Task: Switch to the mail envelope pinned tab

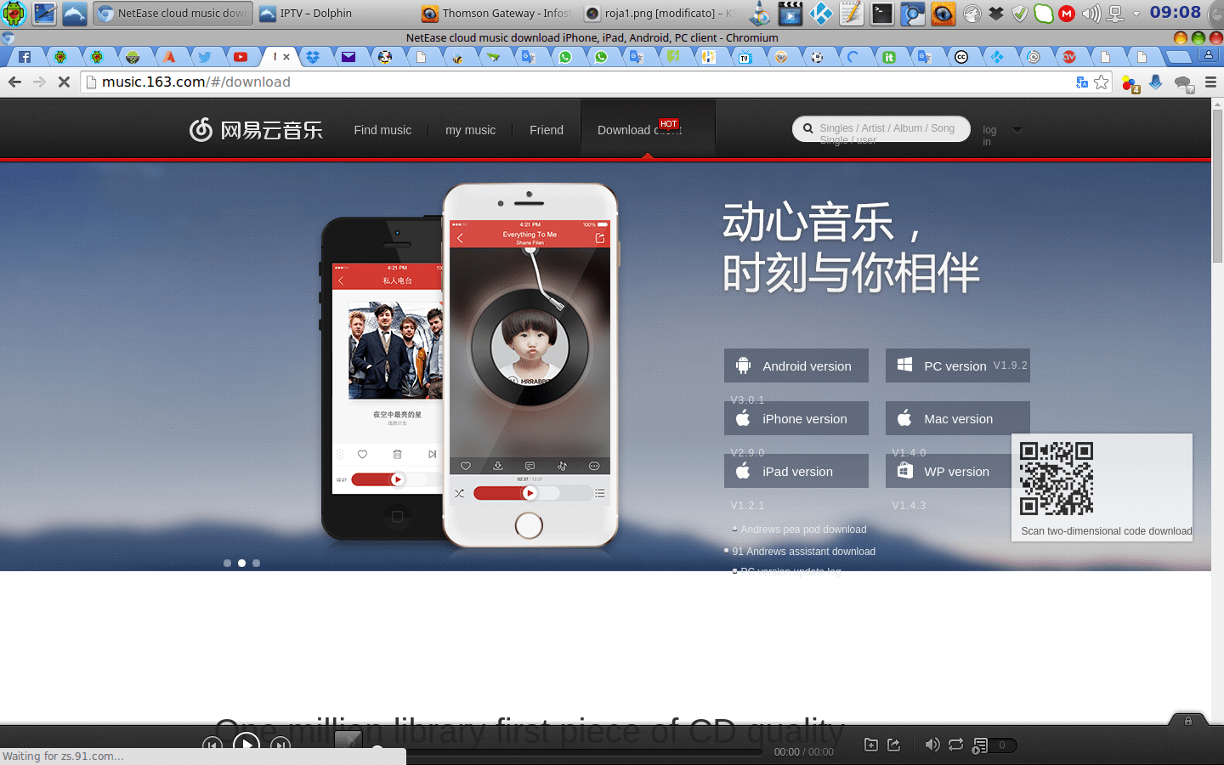Action: tap(348, 57)
